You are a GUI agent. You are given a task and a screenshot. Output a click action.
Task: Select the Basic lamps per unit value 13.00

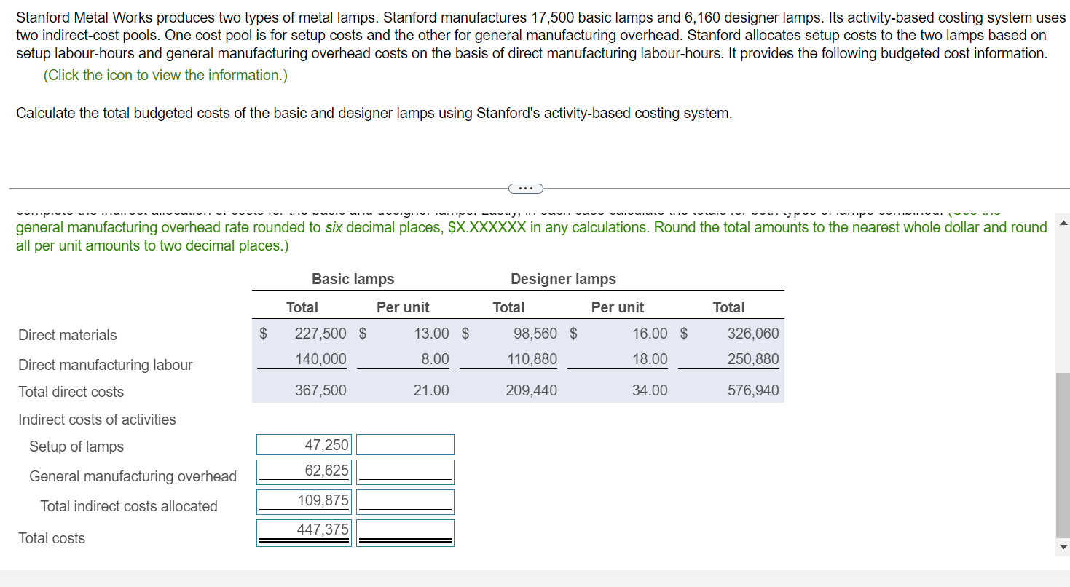coord(431,334)
